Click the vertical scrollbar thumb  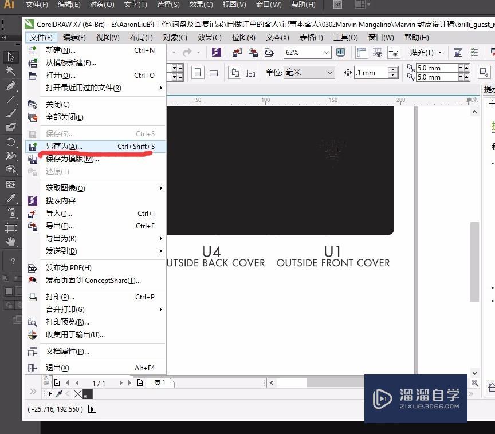tap(474, 262)
